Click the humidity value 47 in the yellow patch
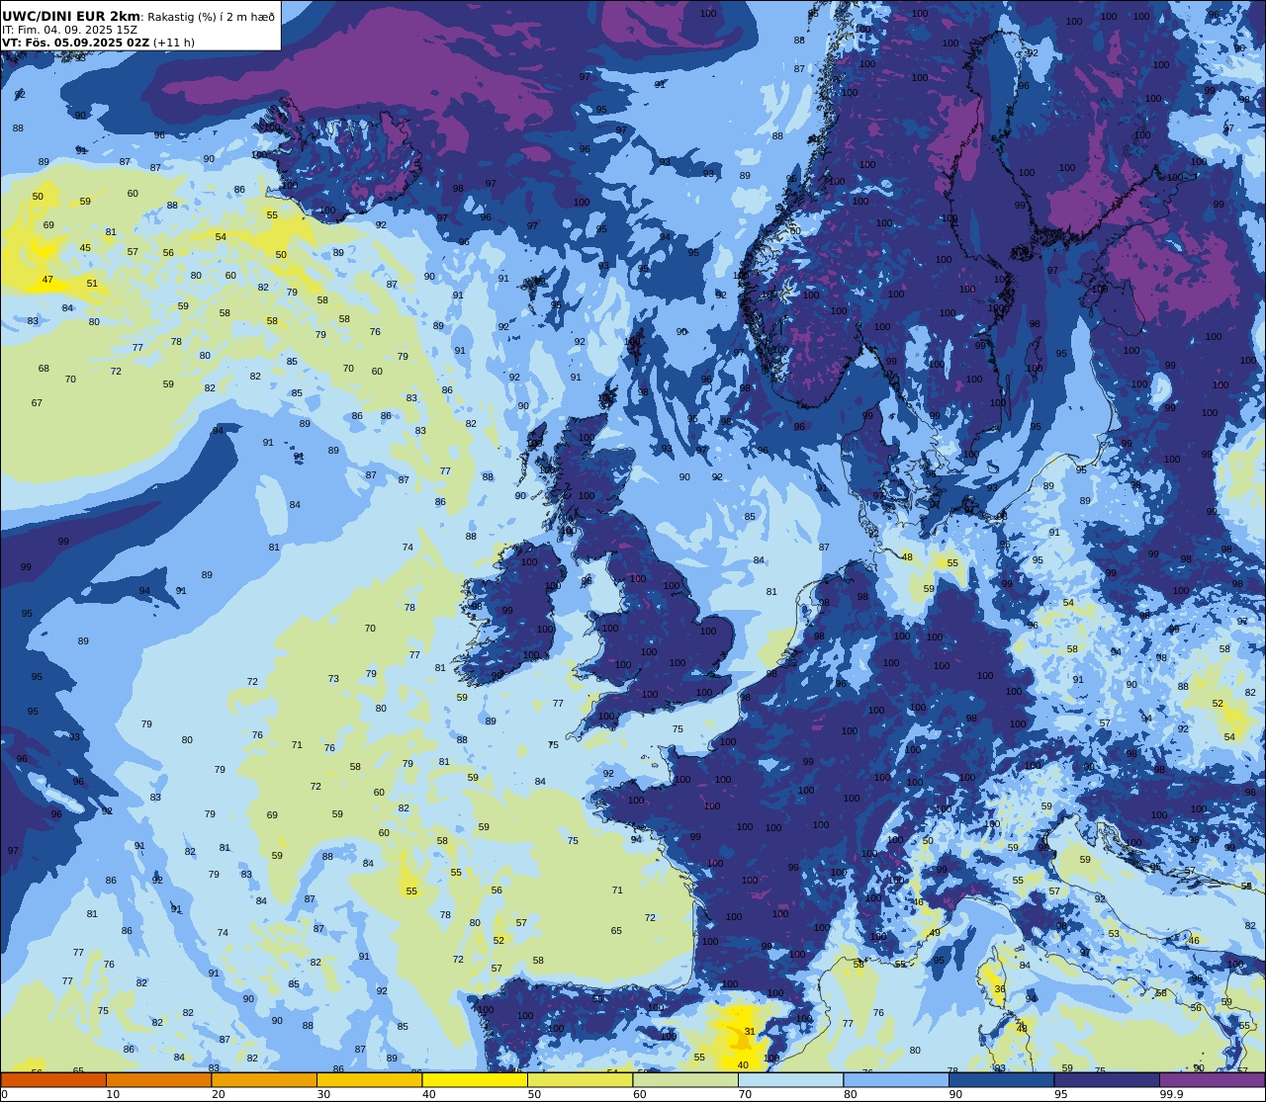Image resolution: width=1266 pixels, height=1102 pixels. tap(47, 280)
